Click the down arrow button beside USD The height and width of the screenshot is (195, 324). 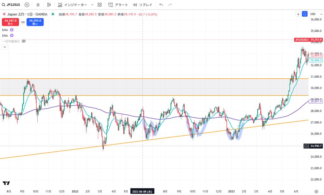pos(298,14)
